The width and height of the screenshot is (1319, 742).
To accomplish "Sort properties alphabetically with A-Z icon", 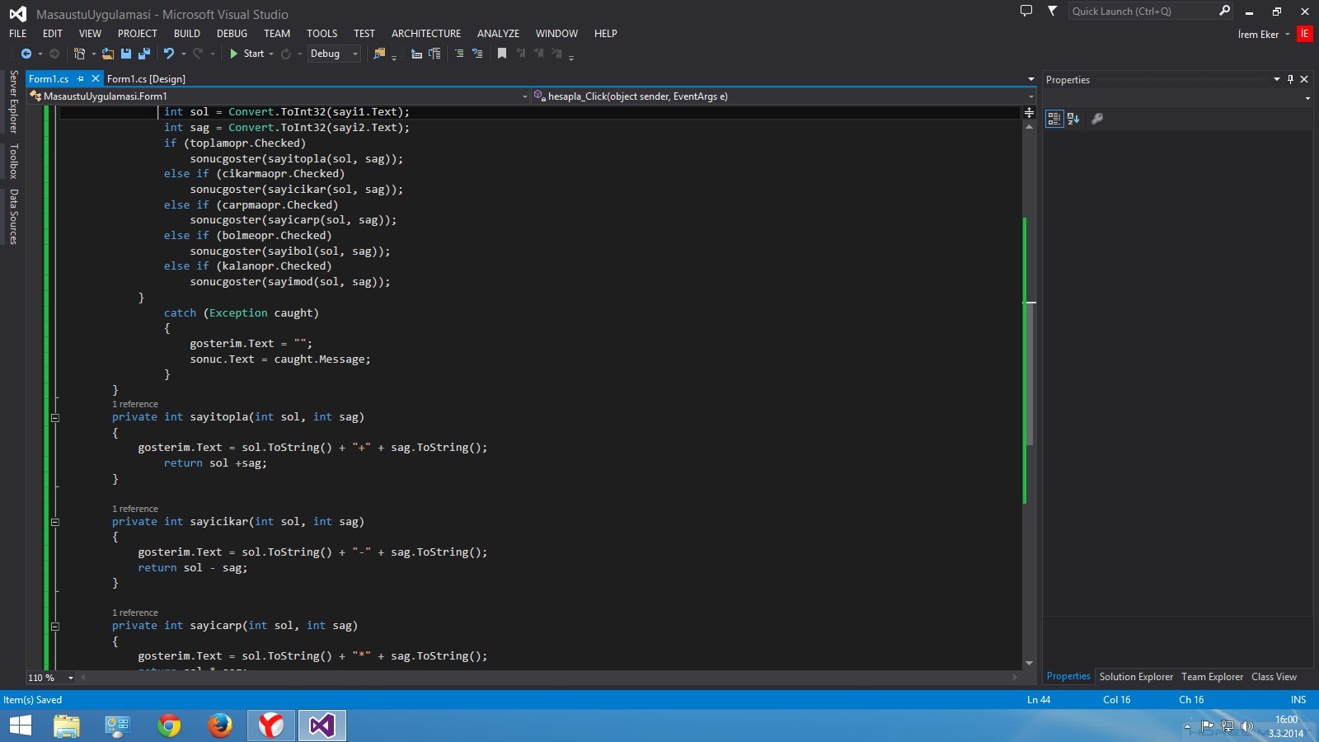I will click(1073, 119).
